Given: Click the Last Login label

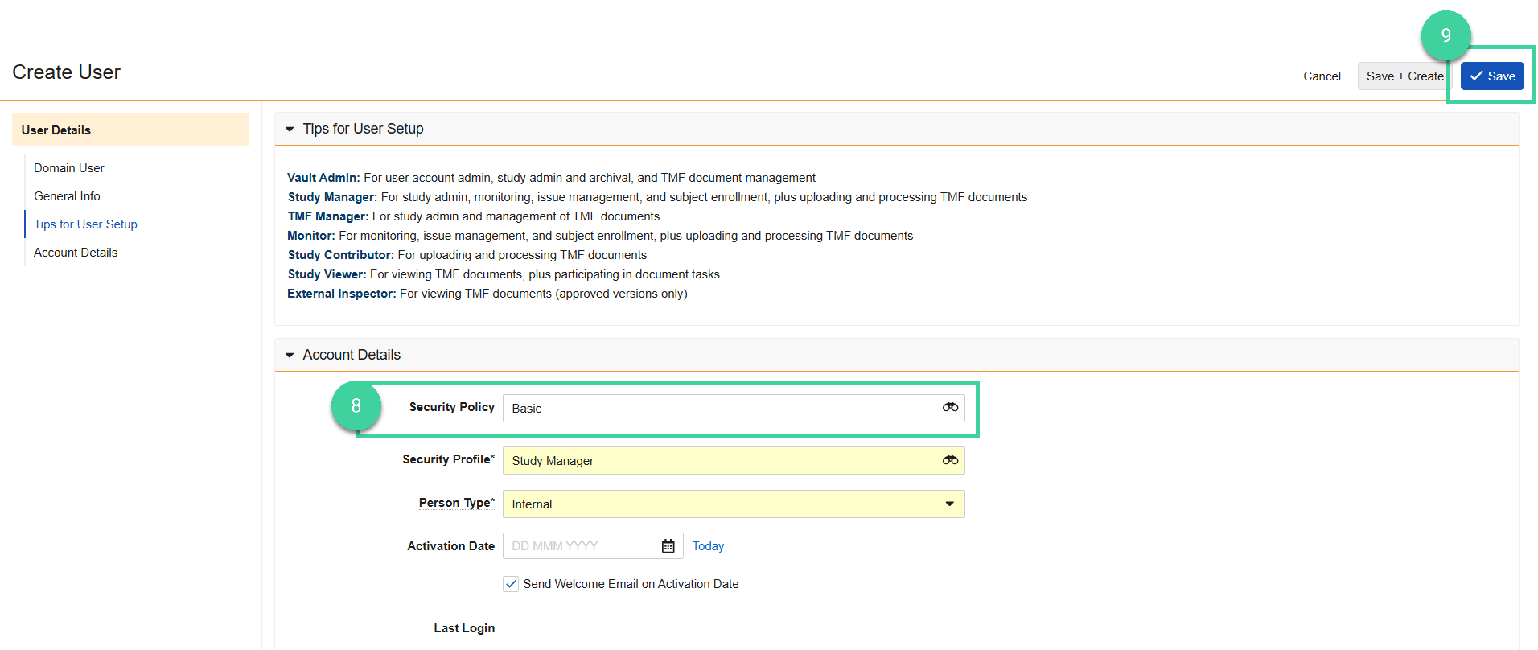Looking at the screenshot, I should tap(464, 628).
